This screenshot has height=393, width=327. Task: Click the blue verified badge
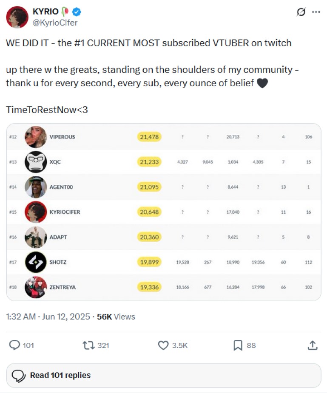click(x=77, y=12)
